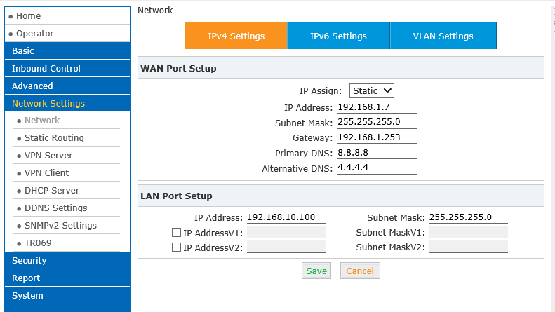Save the network settings
Viewport: 555px width, 312px height.
(x=316, y=271)
